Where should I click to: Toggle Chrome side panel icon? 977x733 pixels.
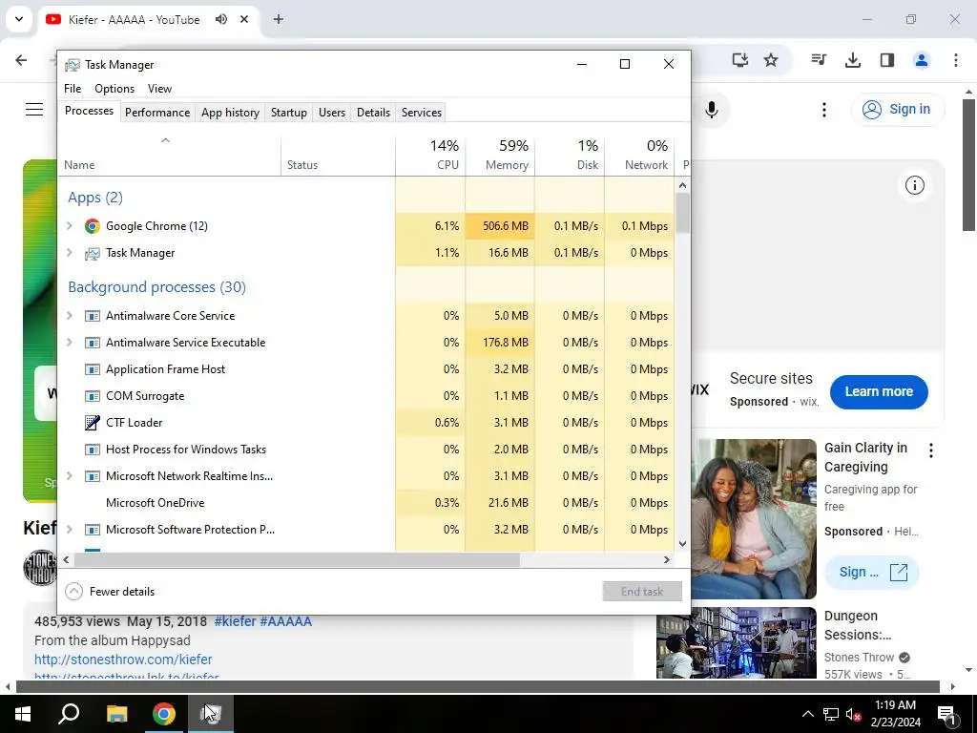pos(886,60)
